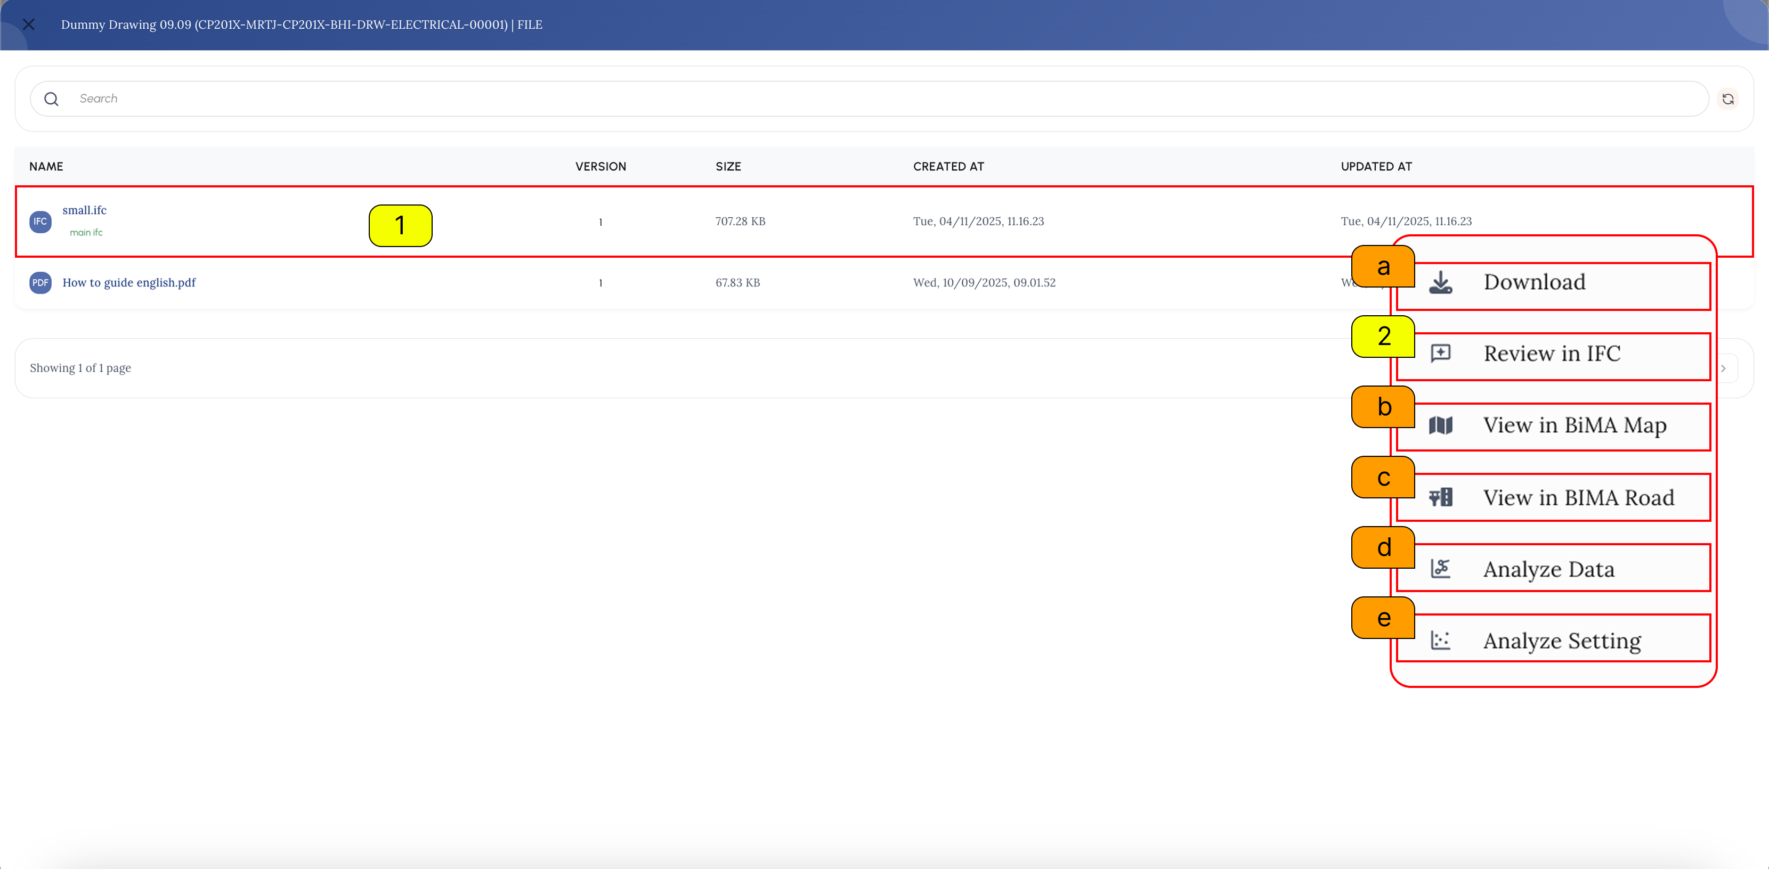Sort by the VERSION column header
Image resolution: width=1769 pixels, height=869 pixels.
[601, 167]
